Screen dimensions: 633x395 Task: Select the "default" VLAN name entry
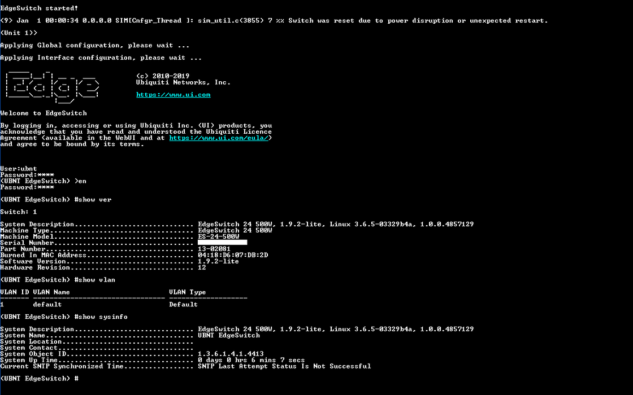pos(47,304)
